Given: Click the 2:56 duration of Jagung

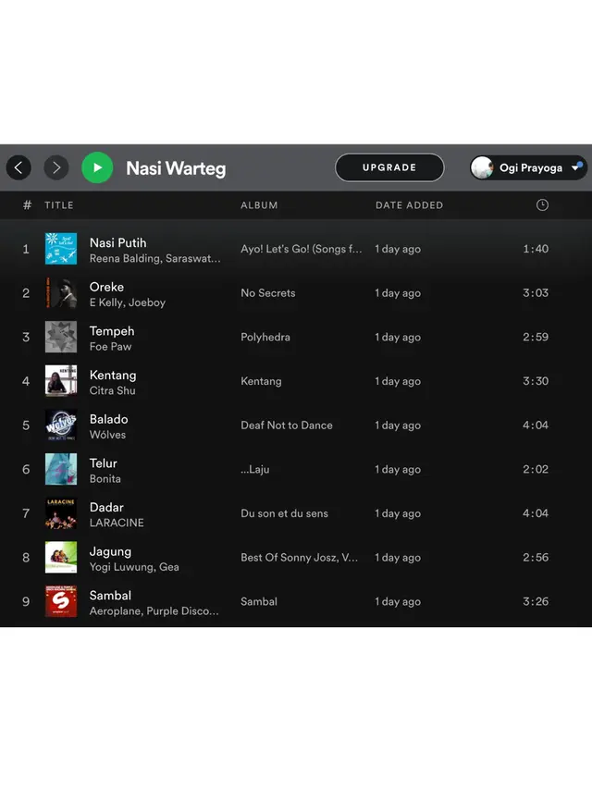Looking at the screenshot, I should [536, 557].
